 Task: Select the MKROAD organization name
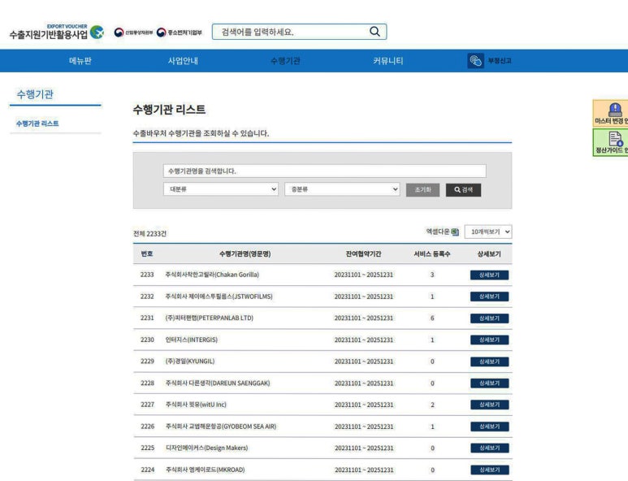[205, 470]
